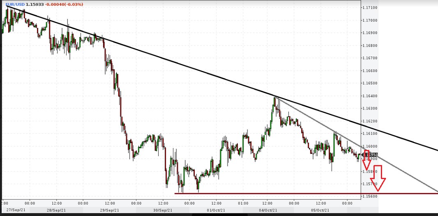This screenshot has height=216, width=438.
Task: Click the EUR/USD symbol label
Action: point(14,5)
